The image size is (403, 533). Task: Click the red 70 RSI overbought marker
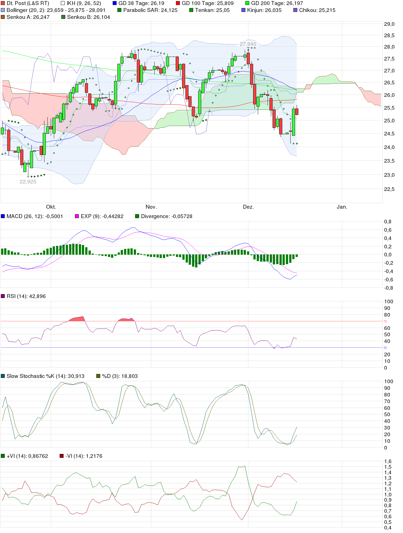tap(385, 321)
